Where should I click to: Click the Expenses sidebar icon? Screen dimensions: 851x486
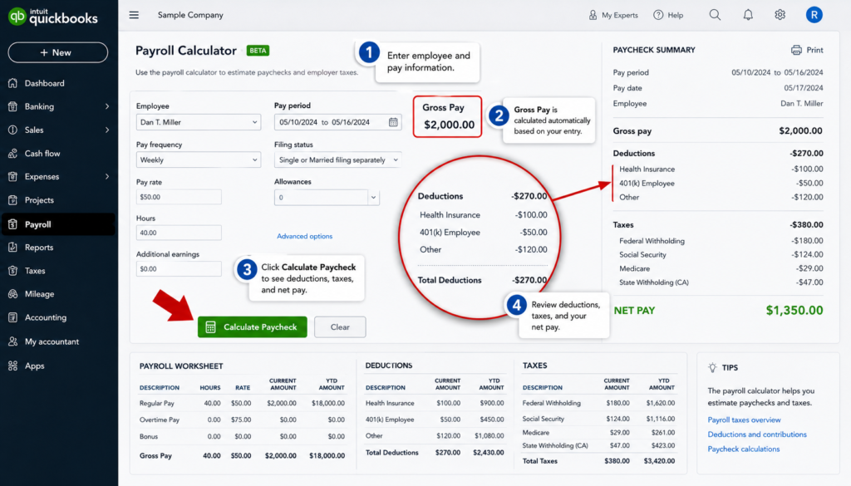13,176
